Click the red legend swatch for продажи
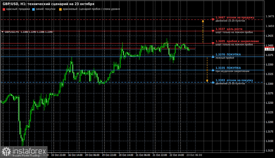The height and width of the screenshot is (158, 275). 4,9
